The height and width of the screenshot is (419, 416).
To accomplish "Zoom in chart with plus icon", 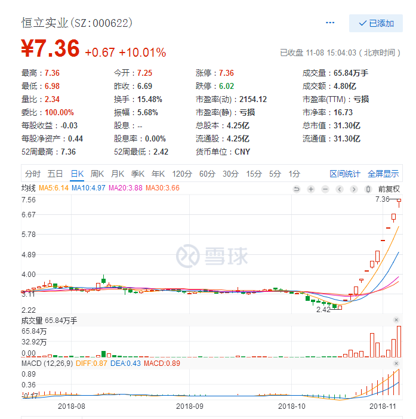I will click(x=311, y=189).
